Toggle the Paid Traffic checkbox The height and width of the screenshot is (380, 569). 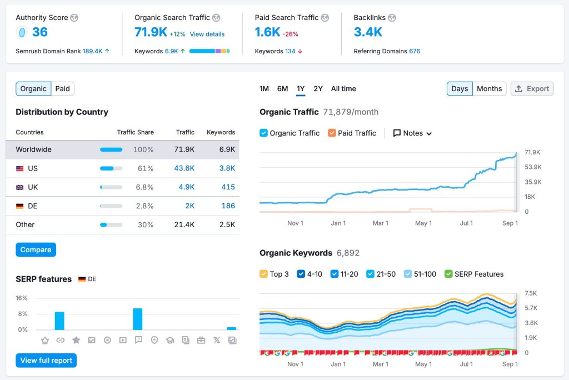pos(332,133)
